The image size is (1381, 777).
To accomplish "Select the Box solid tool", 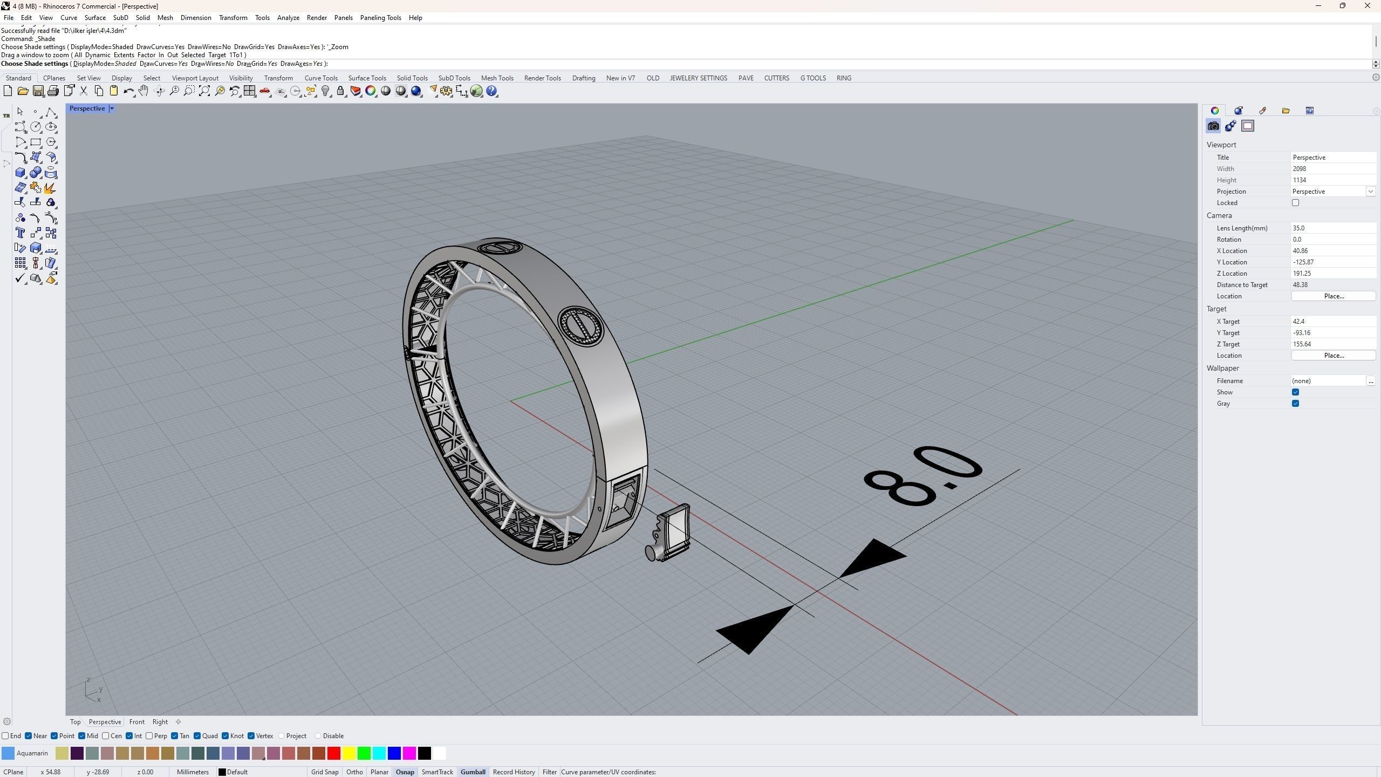I will 20,173.
